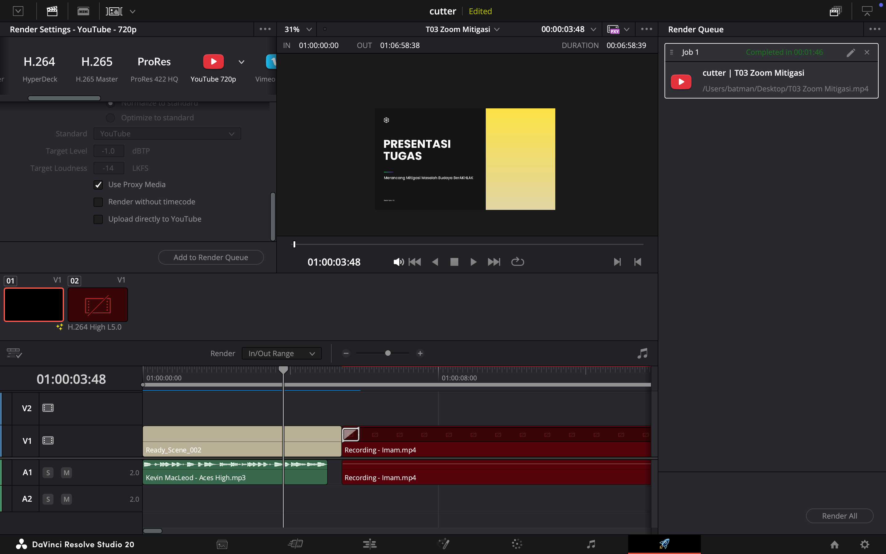Image resolution: width=886 pixels, height=554 pixels.
Task: Open project settings gear icon
Action: [x=865, y=544]
